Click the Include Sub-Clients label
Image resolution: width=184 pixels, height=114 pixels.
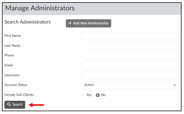(x=19, y=95)
